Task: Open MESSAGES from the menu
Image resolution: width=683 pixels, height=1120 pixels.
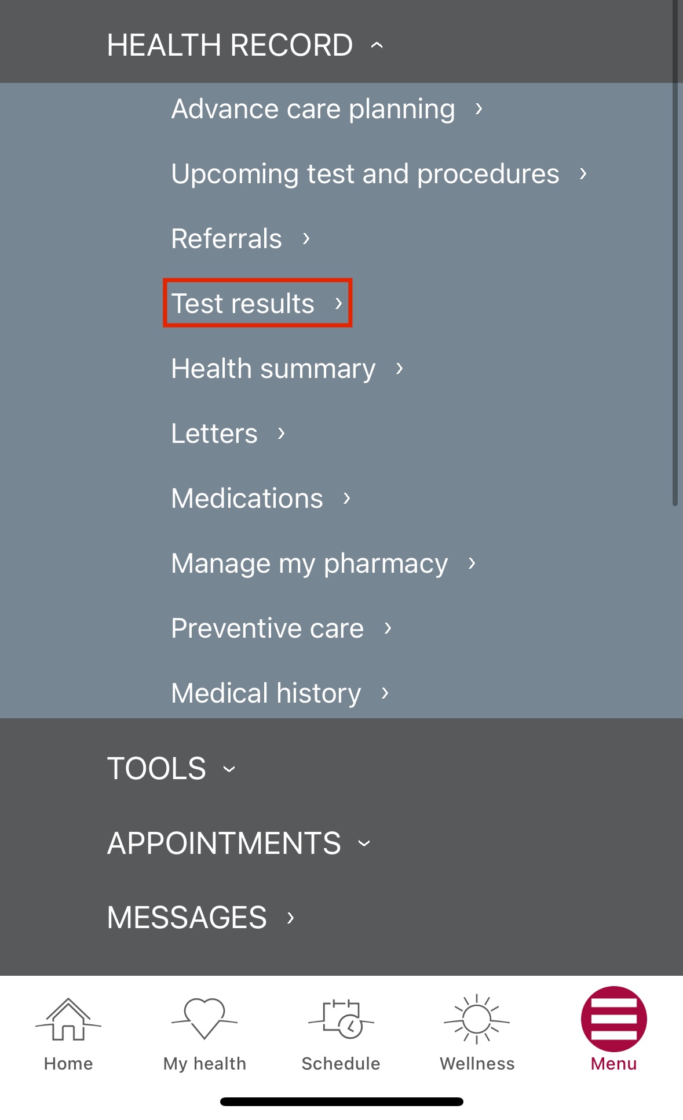Action: (200, 917)
